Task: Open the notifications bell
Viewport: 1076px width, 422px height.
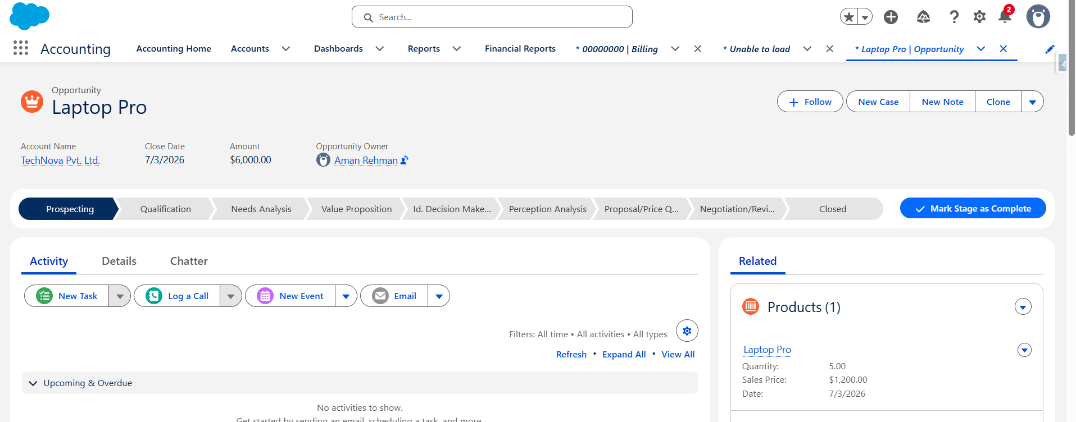Action: pyautogui.click(x=1005, y=16)
